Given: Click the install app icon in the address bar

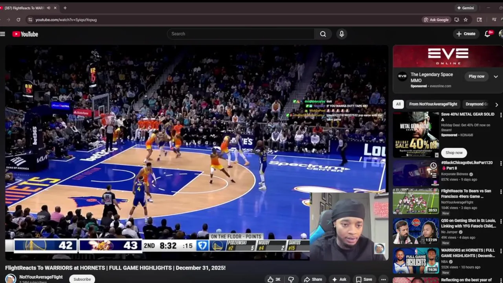Looking at the screenshot, I should click(457, 20).
